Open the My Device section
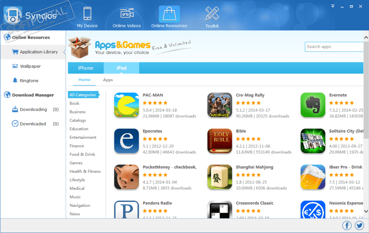This screenshot has width=369, height=233. [87, 17]
